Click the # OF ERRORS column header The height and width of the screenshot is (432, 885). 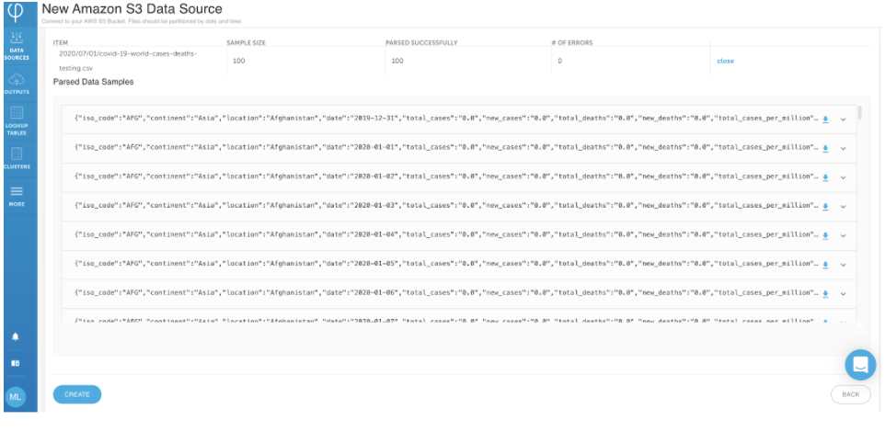click(x=571, y=42)
